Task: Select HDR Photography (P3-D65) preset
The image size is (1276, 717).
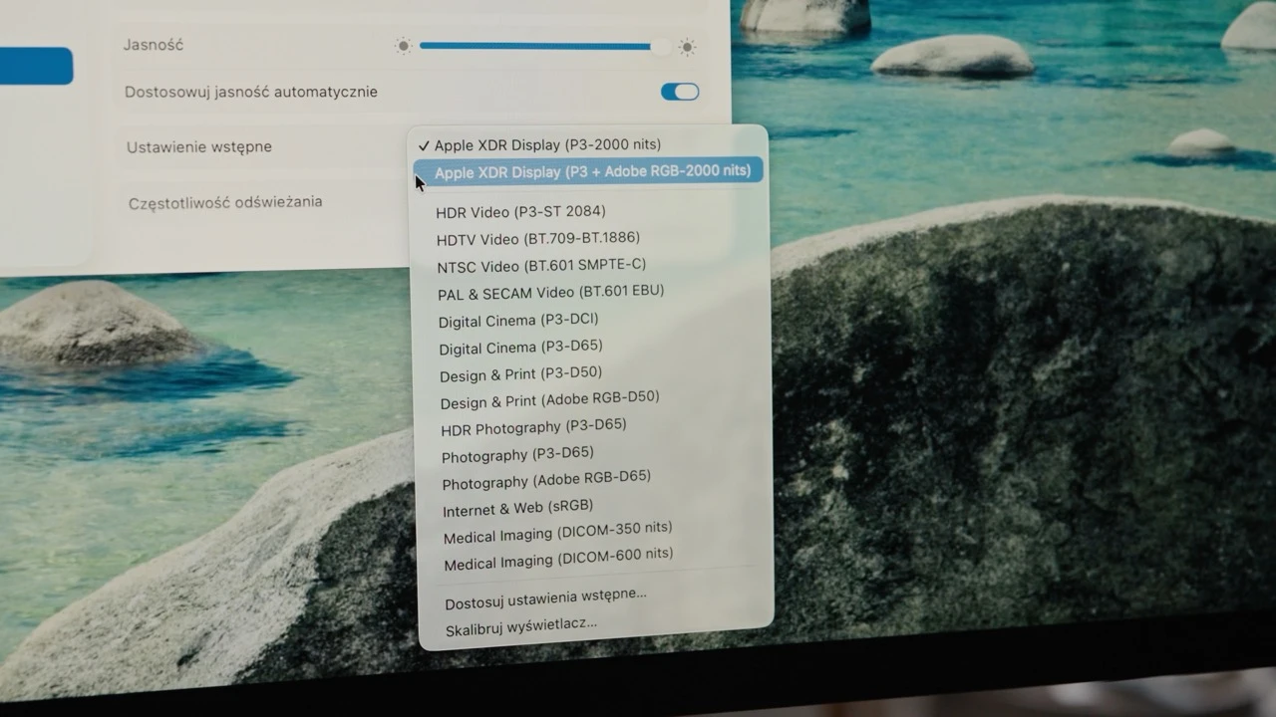Action: [x=533, y=427]
